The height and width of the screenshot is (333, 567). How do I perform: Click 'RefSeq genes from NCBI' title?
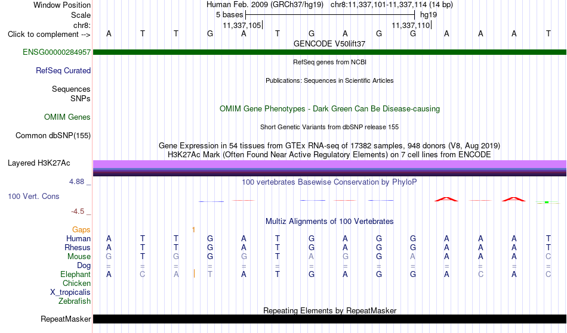[329, 62]
